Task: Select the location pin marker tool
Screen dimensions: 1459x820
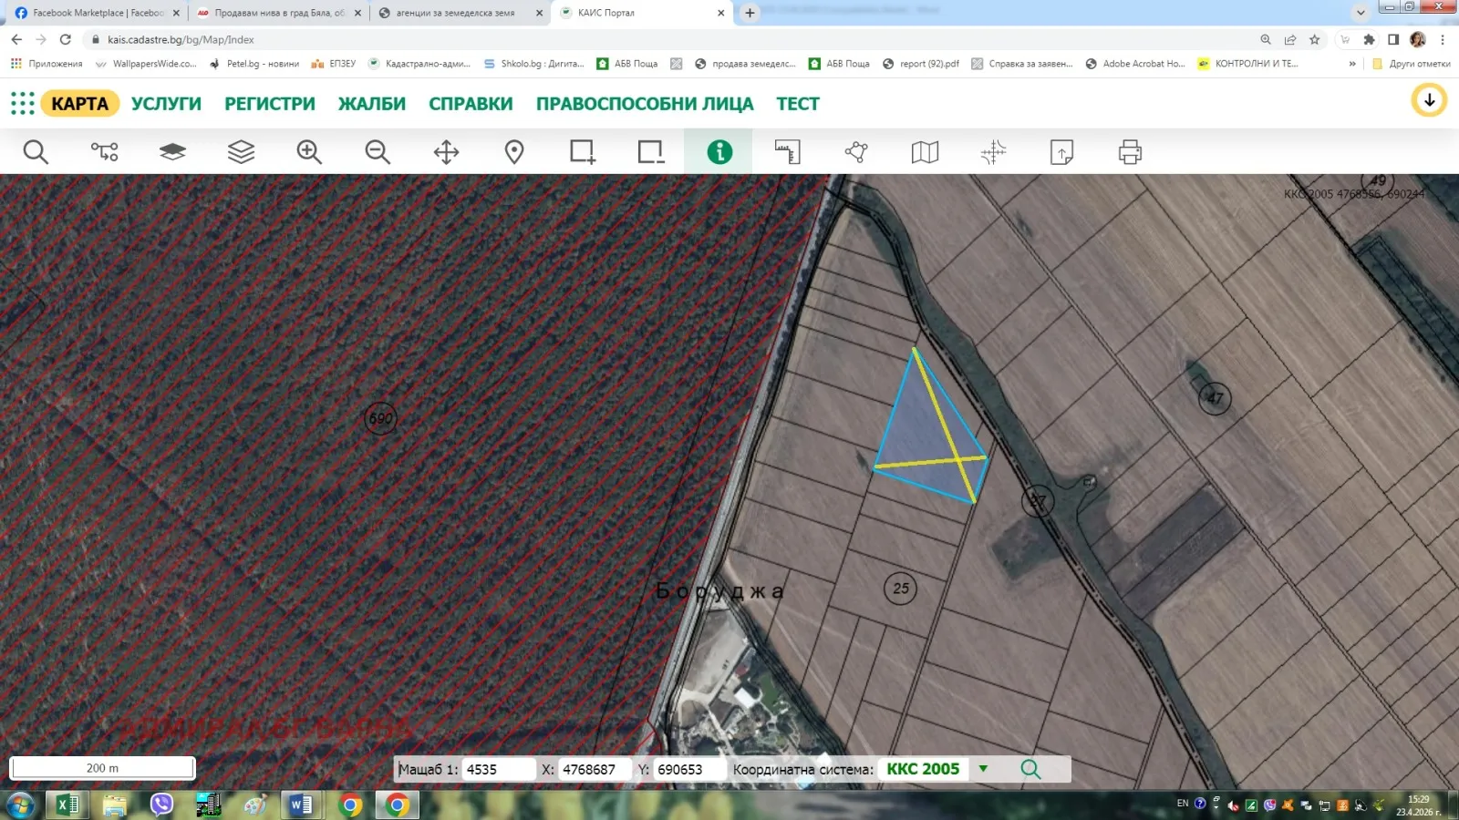Action: point(514,152)
